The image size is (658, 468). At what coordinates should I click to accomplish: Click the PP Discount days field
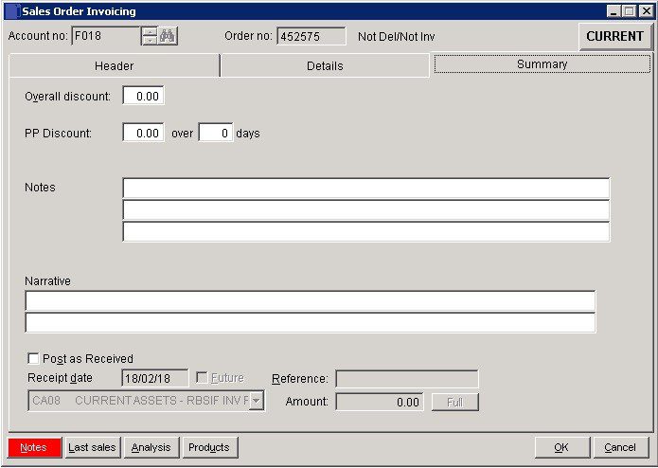(x=216, y=133)
